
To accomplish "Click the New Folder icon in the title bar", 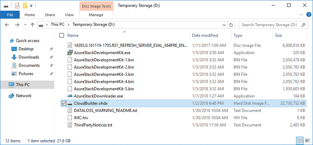I will tap(25, 6).
